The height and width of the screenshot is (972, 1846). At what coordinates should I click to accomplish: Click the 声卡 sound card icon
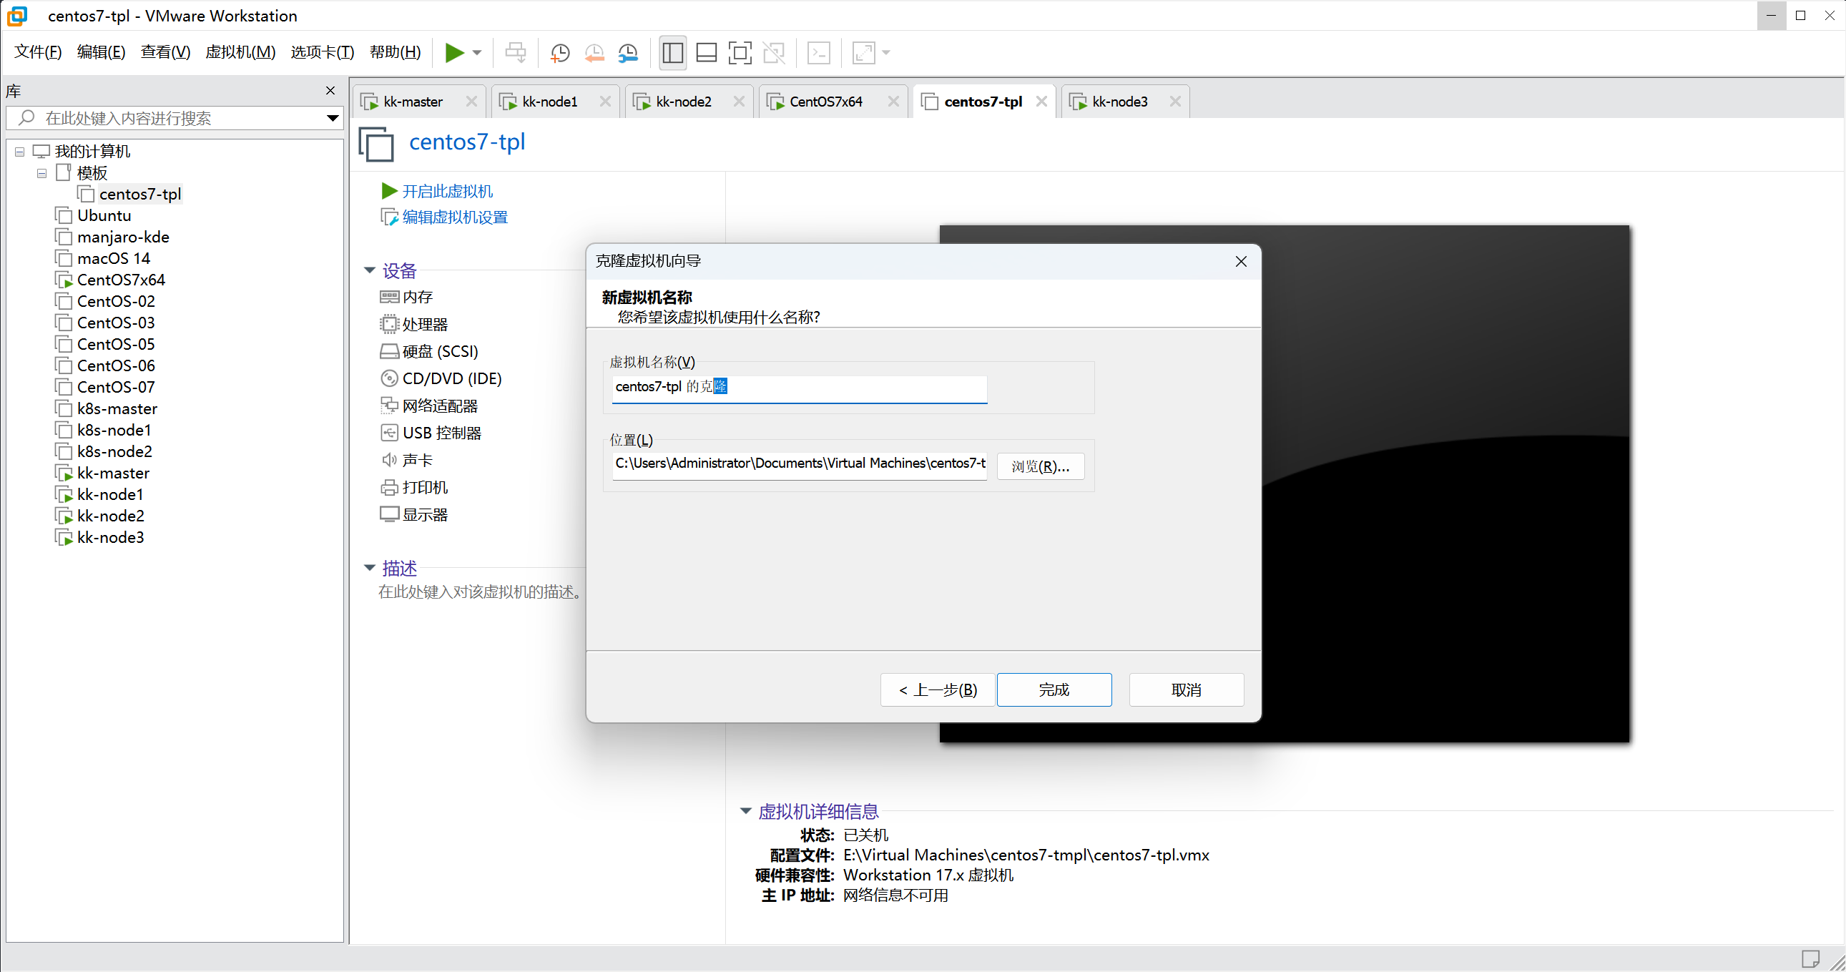389,461
